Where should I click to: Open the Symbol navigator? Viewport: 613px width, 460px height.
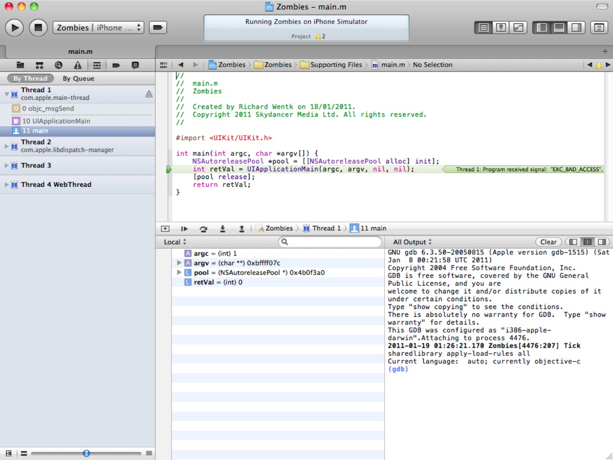click(x=40, y=65)
